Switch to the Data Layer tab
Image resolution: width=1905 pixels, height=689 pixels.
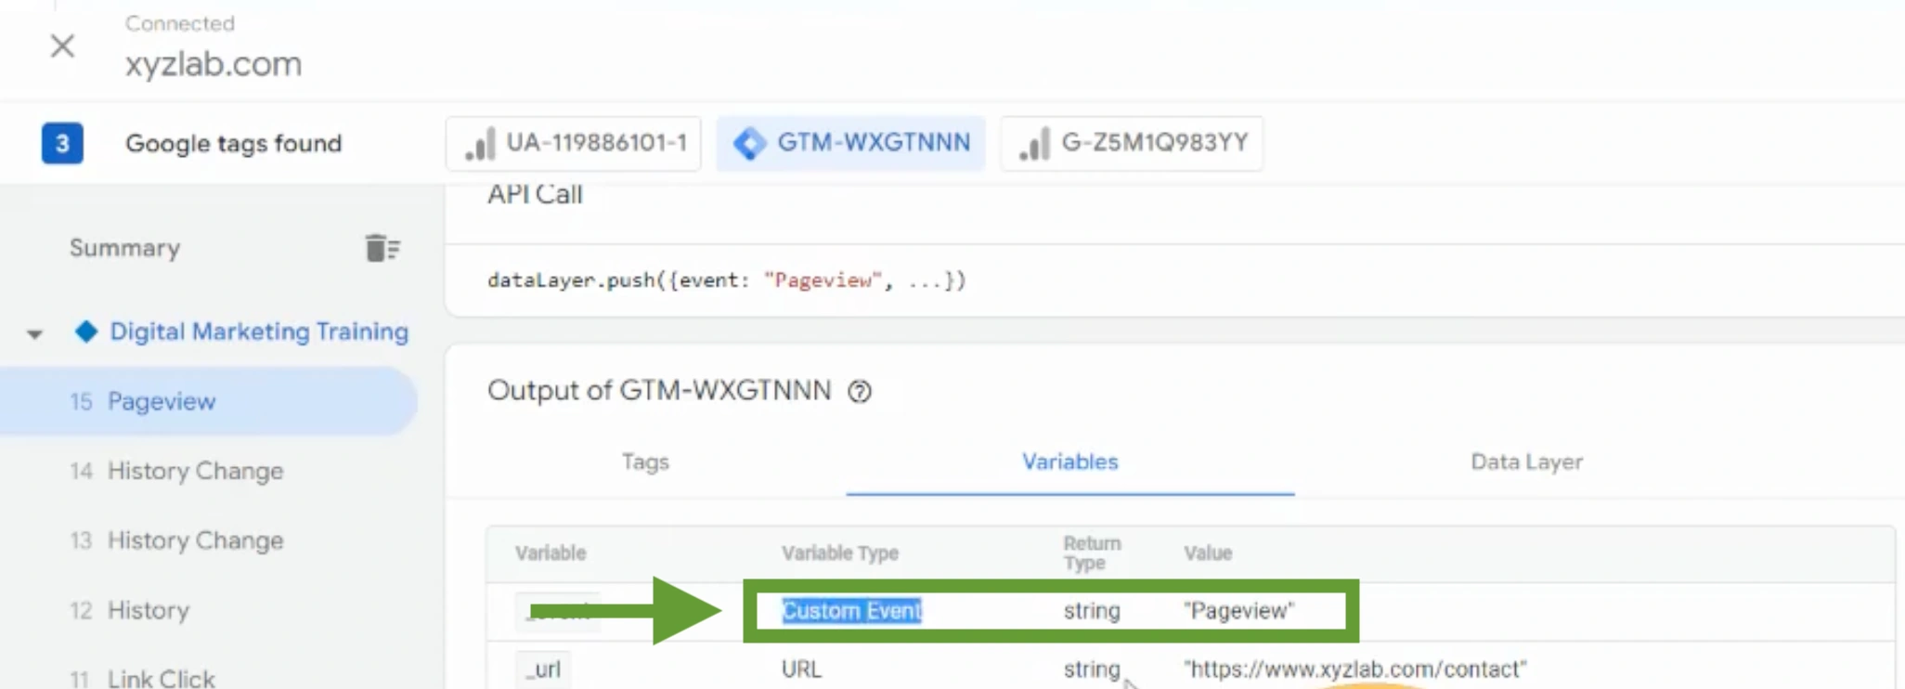point(1526,461)
